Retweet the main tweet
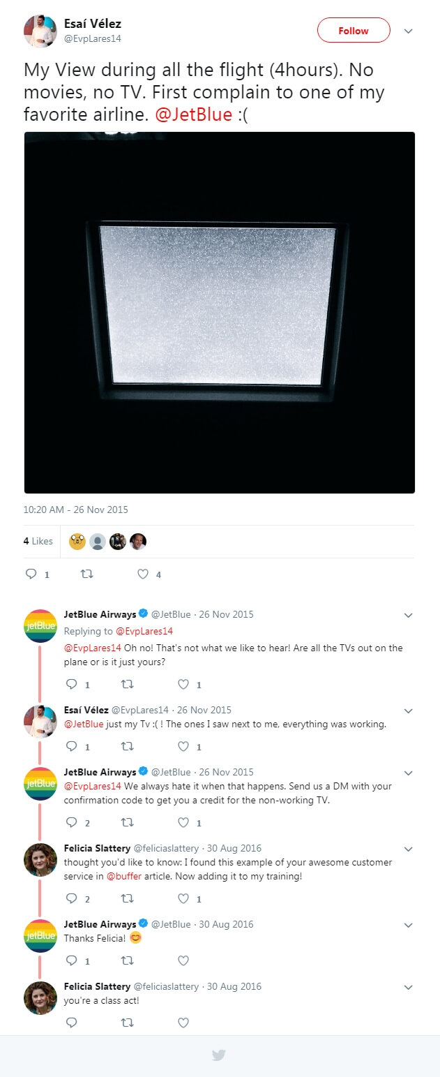The height and width of the screenshot is (1077, 440). pyautogui.click(x=87, y=574)
